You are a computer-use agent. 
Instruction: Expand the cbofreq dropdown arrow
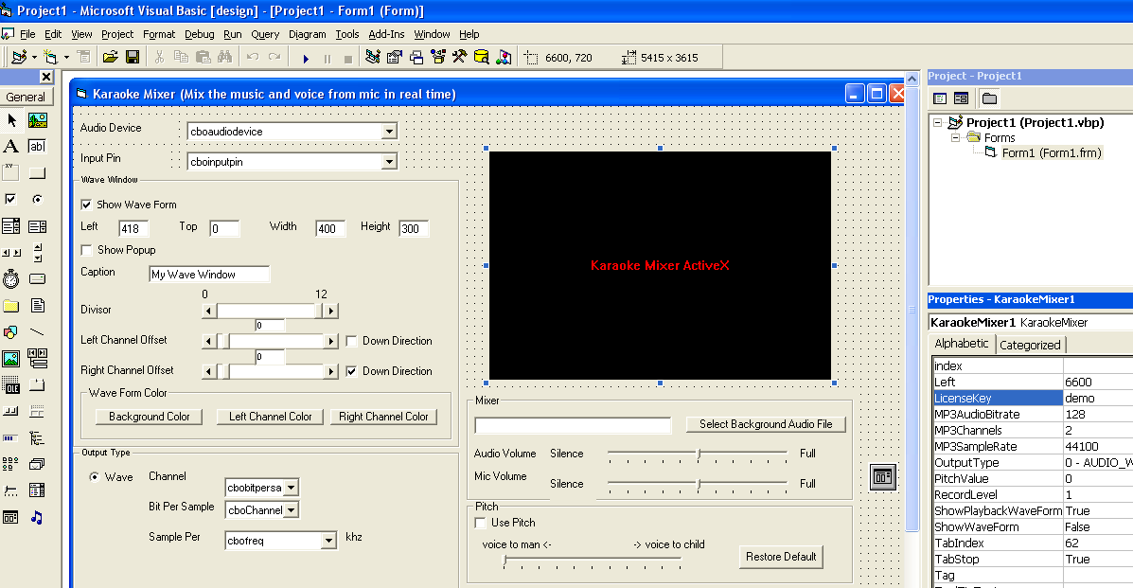328,541
